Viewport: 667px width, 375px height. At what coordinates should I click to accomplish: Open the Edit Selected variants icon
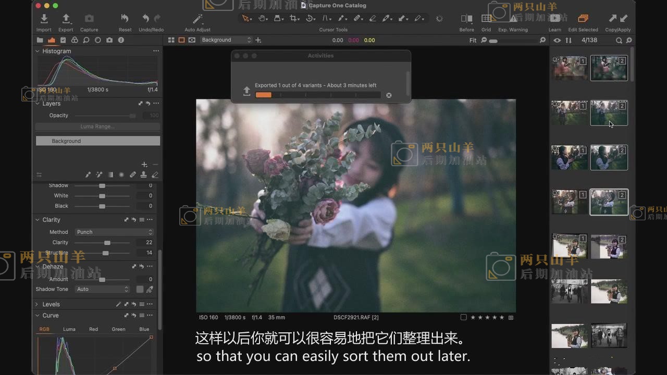pos(583,19)
